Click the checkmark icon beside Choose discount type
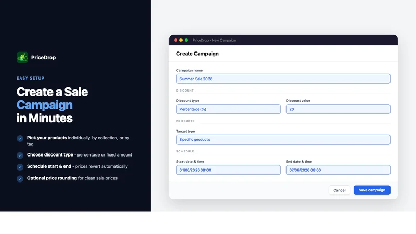 20,155
